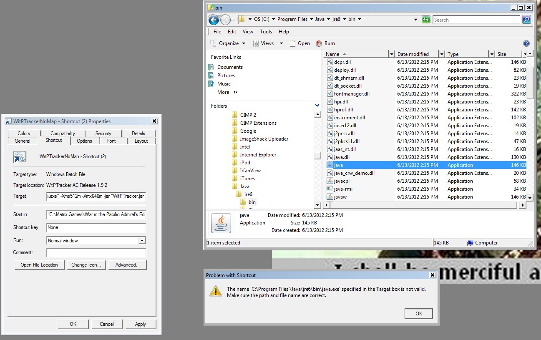
Task: Open the Run Normal window dropdown
Action: click(142, 241)
